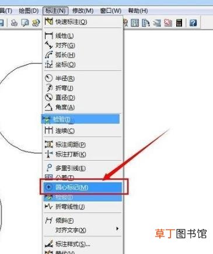
Task: Choose 折弯线性(J) jogged linear
Action: (x=83, y=207)
